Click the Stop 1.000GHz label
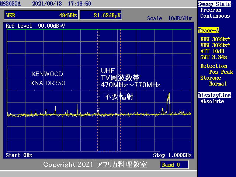This screenshot has height=177, width=236. 172,155
